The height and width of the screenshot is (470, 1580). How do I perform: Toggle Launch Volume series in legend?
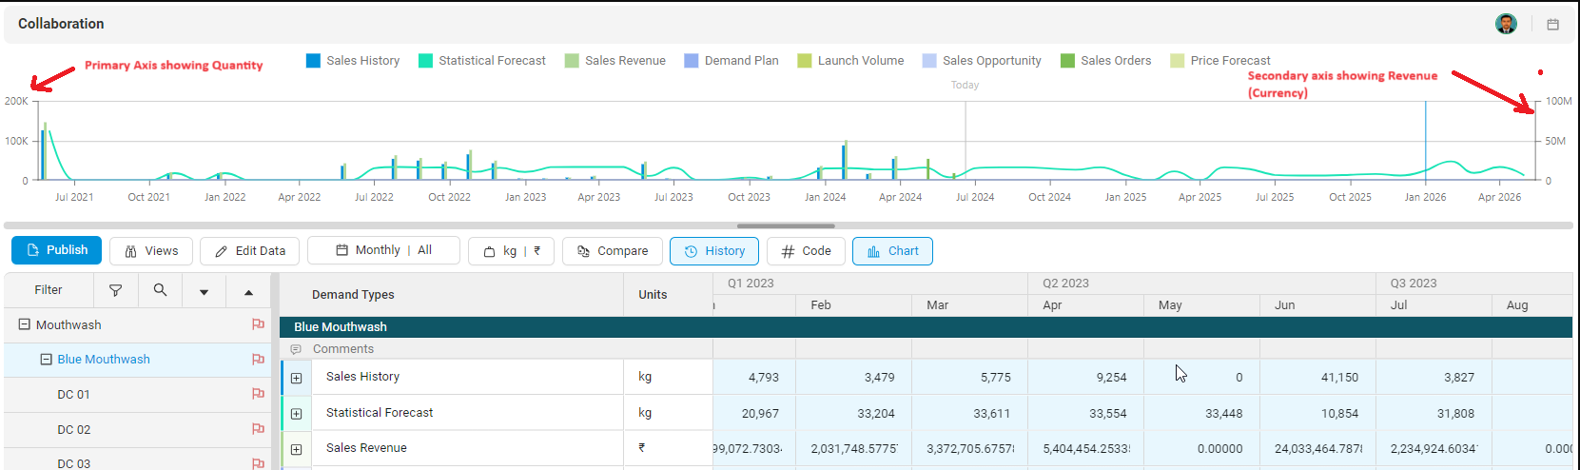pyautogui.click(x=850, y=60)
